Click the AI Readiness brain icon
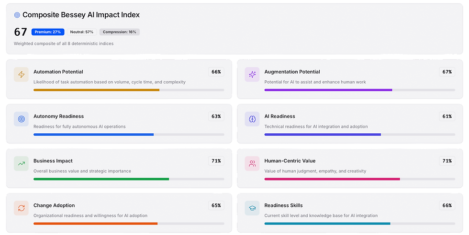The image size is (469, 235). point(252,119)
